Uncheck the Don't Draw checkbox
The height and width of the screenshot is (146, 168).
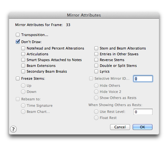pyautogui.click(x=18, y=42)
